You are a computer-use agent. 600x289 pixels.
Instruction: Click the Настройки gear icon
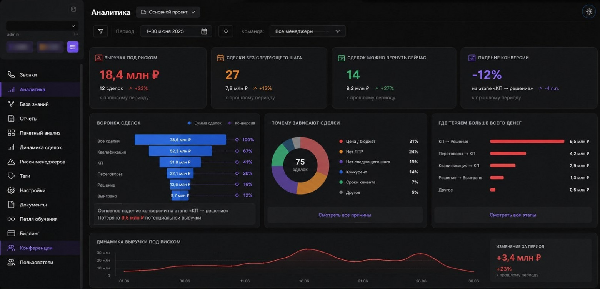11,190
